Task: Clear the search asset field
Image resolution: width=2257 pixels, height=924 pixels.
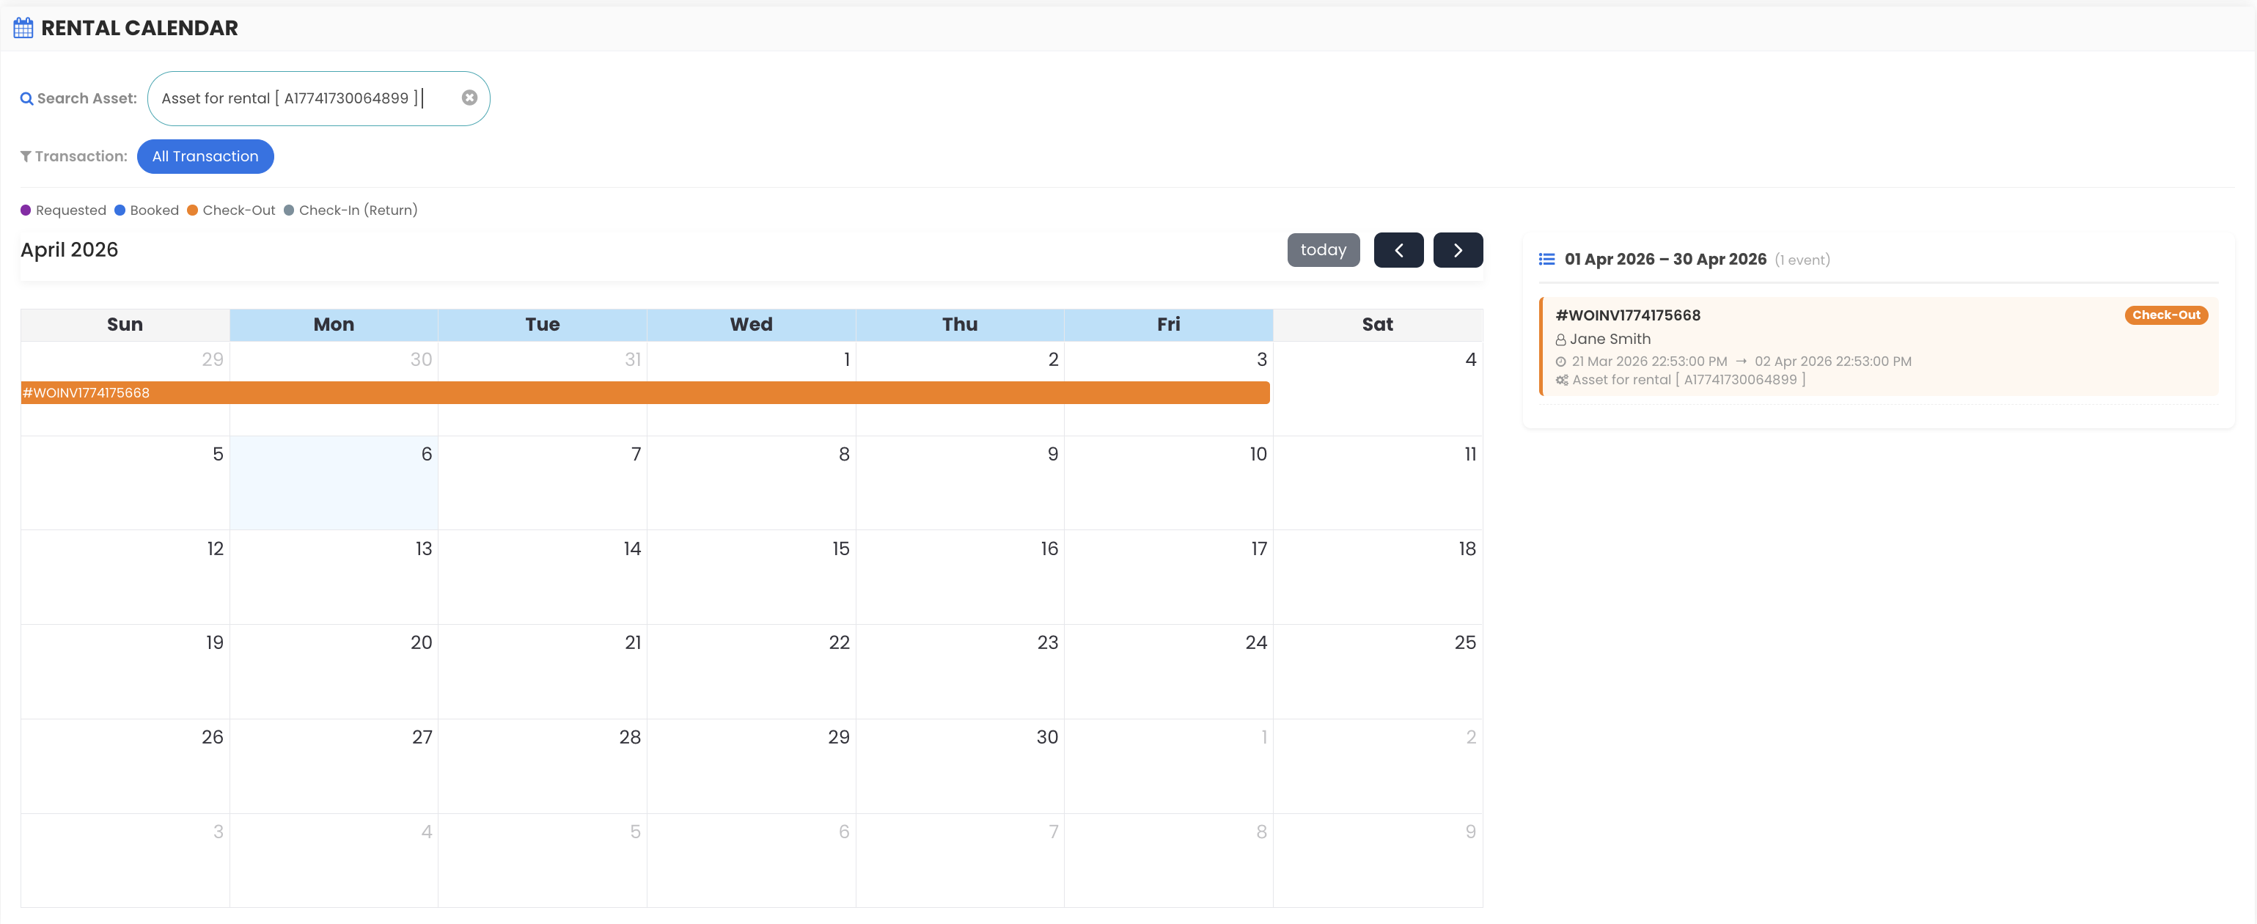Action: click(x=469, y=98)
